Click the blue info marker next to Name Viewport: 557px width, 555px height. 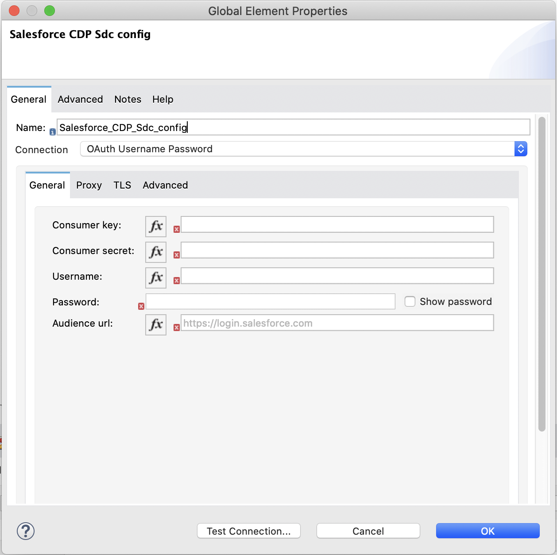[x=52, y=132]
